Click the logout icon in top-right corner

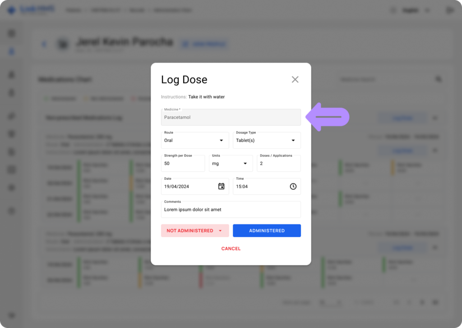coord(449,10)
